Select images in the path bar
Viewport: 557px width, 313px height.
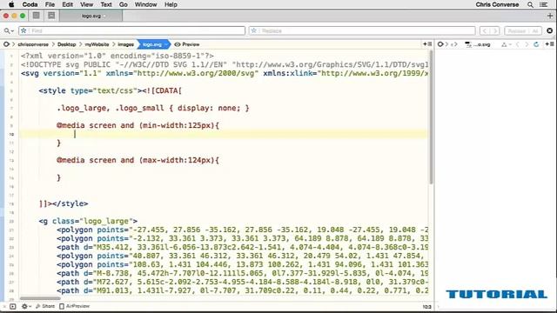125,44
